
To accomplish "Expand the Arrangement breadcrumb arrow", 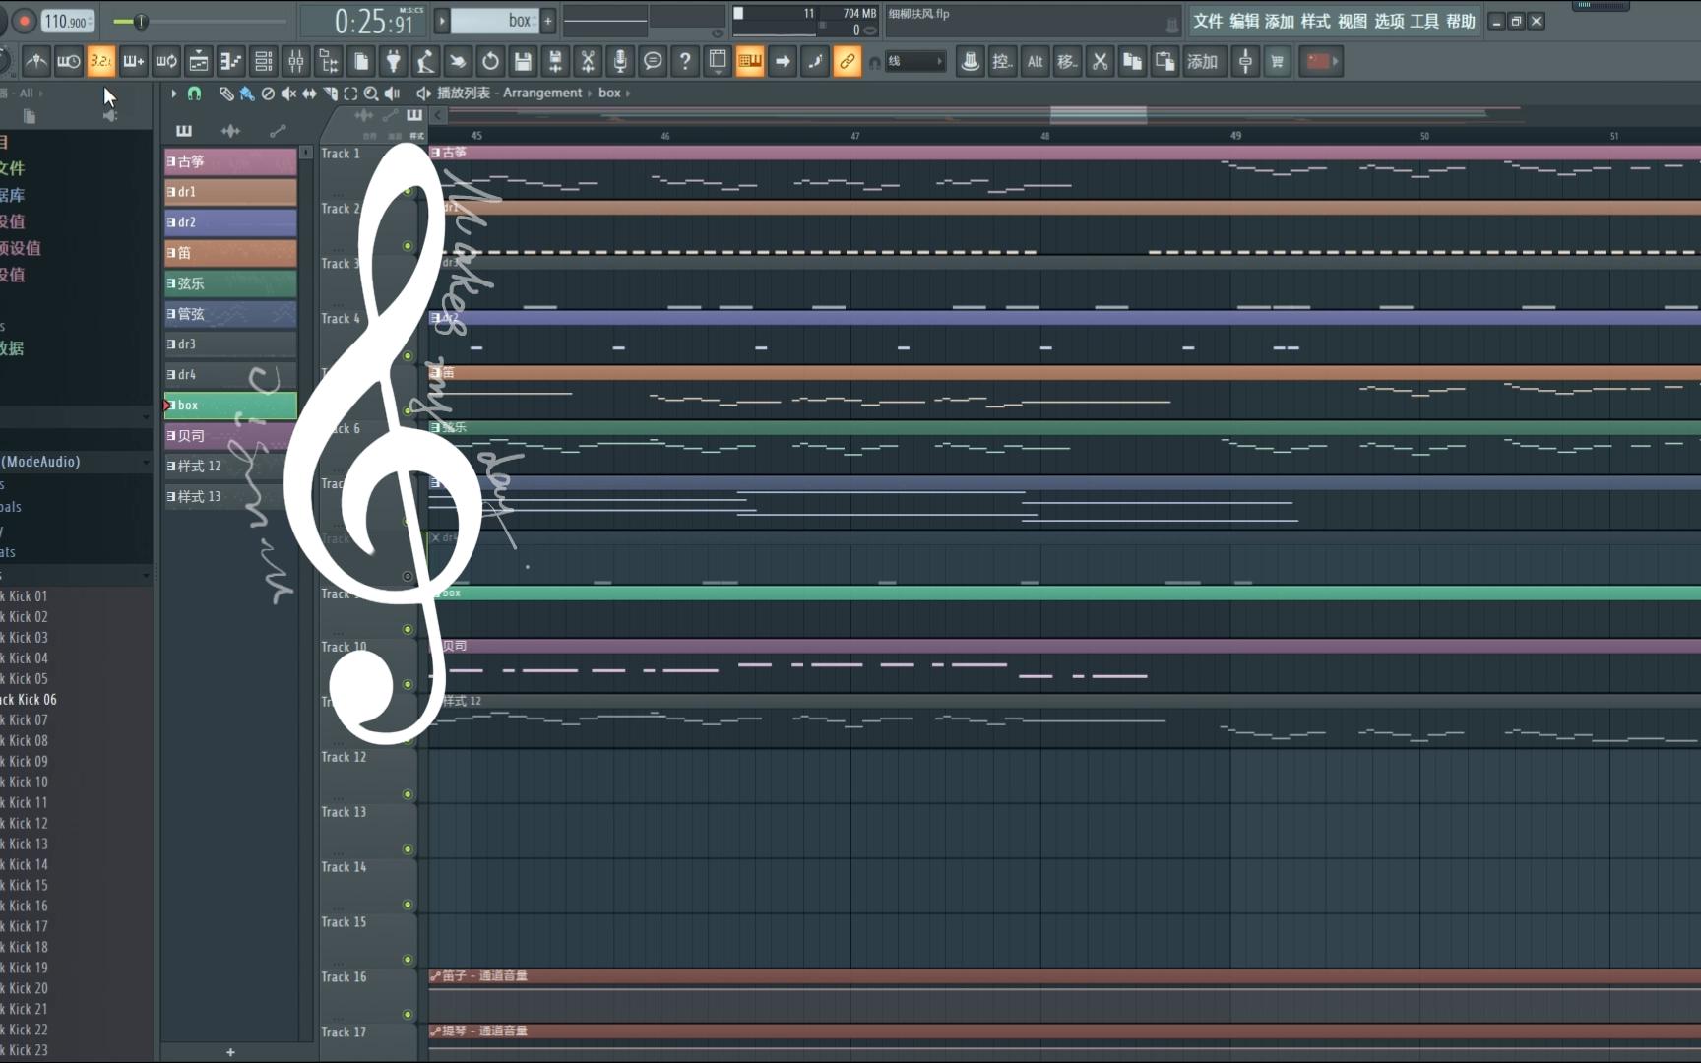I will [x=591, y=94].
